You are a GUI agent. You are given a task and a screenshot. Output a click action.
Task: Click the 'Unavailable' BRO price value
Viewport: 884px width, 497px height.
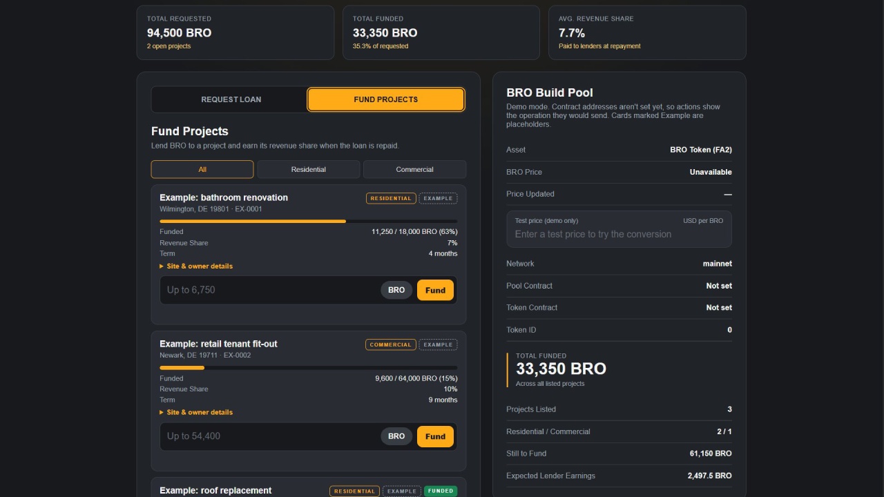pyautogui.click(x=711, y=172)
